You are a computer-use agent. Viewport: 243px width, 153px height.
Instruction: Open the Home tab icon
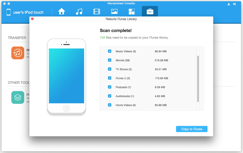pos(61,11)
